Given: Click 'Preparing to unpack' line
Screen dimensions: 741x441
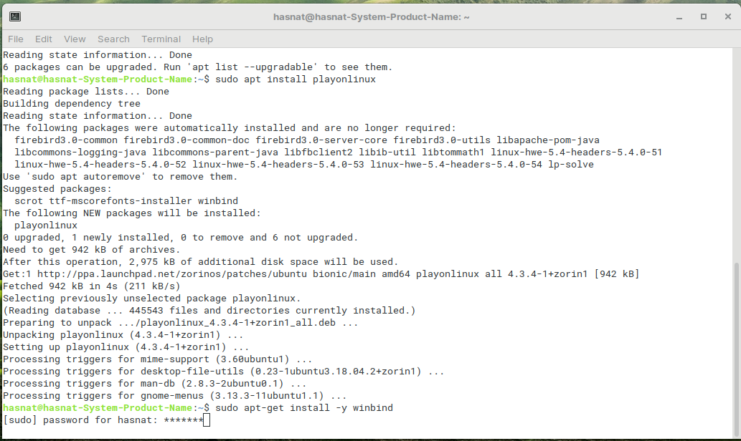Looking at the screenshot, I should coord(181,323).
